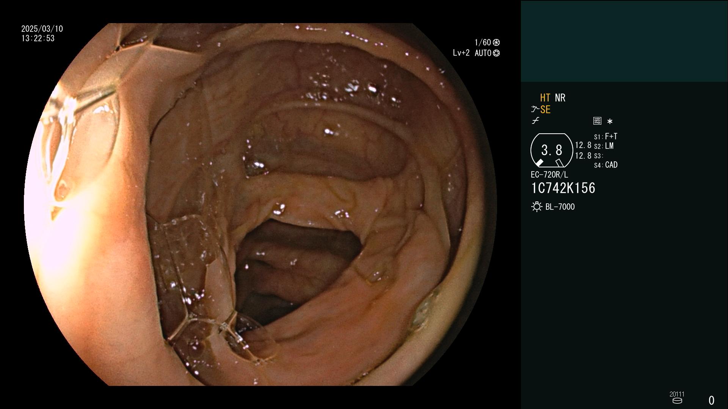This screenshot has width=728, height=409.
Task: Click the AUTO iris icon
Action: point(496,53)
